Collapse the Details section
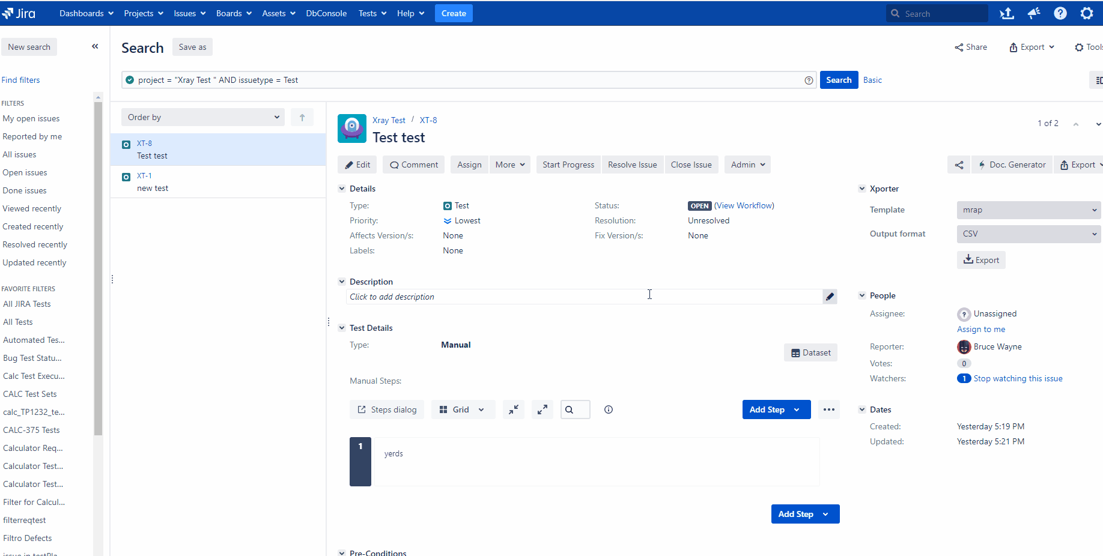Image resolution: width=1103 pixels, height=556 pixels. (342, 188)
